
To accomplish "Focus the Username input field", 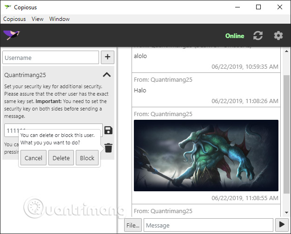I will (x=51, y=58).
